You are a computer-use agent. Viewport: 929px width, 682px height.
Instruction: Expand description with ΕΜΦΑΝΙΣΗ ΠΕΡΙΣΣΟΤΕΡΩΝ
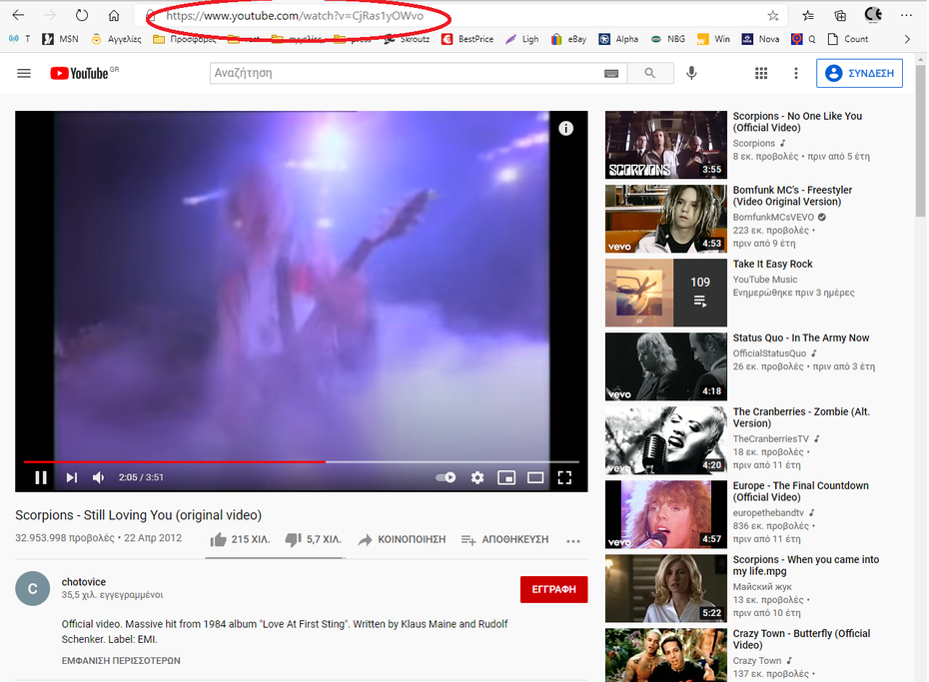(x=121, y=661)
